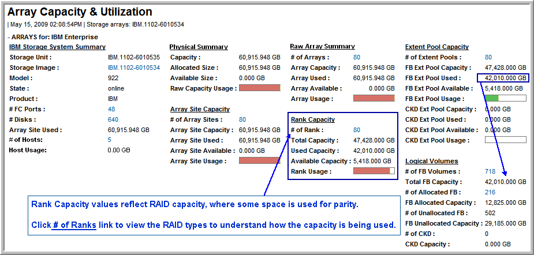Select the Rank Capacity section heading
The image size is (534, 255).
click(x=312, y=119)
